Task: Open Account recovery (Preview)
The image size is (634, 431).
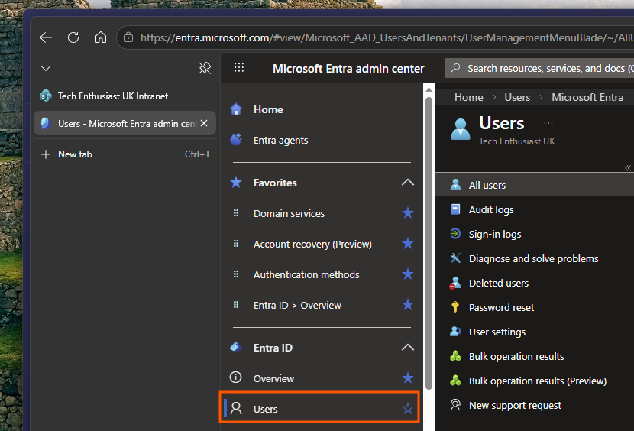Action: point(312,244)
